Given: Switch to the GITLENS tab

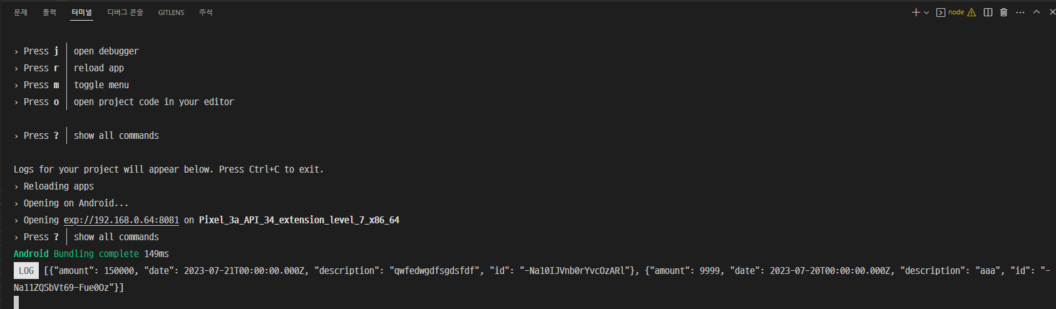Looking at the screenshot, I should [171, 13].
